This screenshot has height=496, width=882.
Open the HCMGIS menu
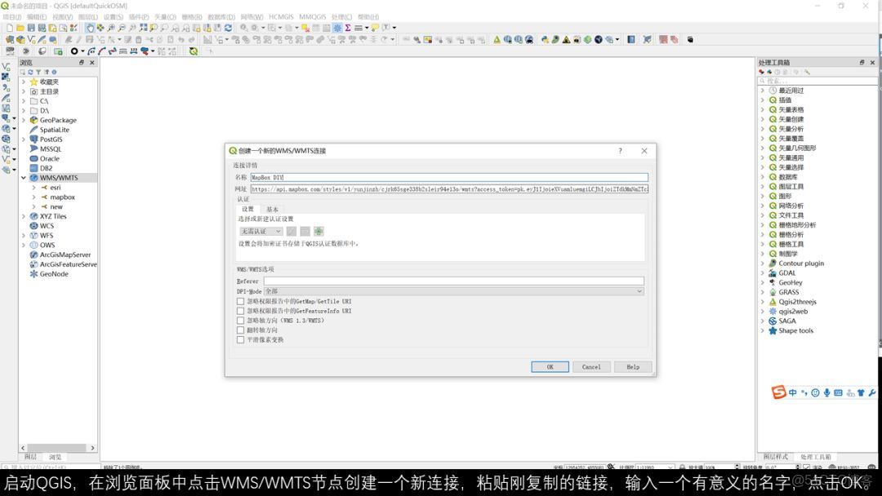click(x=280, y=15)
